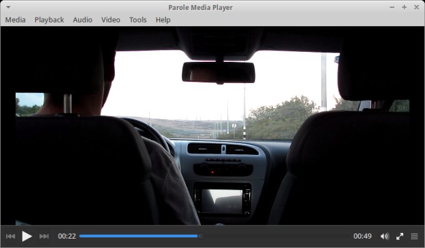Skip to the previous track
Image resolution: width=425 pixels, height=248 pixels.
[x=10, y=236]
